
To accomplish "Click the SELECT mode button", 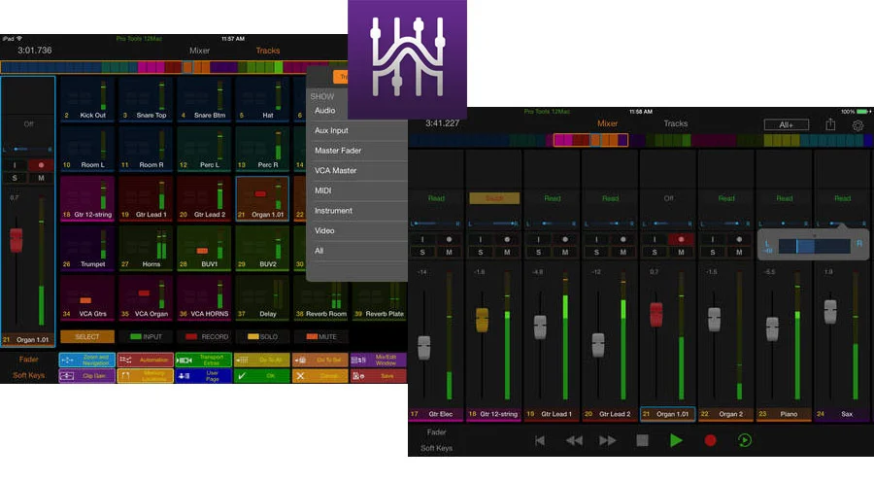I will click(87, 336).
